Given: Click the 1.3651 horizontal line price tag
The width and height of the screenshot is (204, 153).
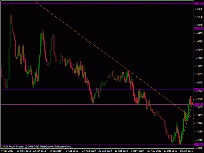Looking at the screenshot, I should click(x=199, y=104).
